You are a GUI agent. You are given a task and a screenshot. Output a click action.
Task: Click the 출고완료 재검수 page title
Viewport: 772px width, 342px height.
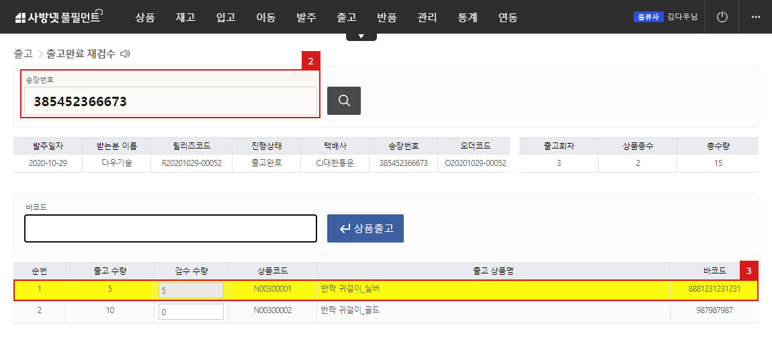(81, 54)
